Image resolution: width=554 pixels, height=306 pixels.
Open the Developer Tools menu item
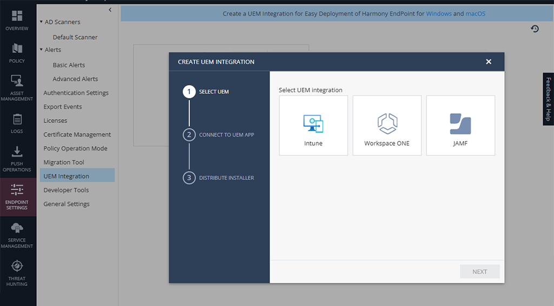(66, 190)
